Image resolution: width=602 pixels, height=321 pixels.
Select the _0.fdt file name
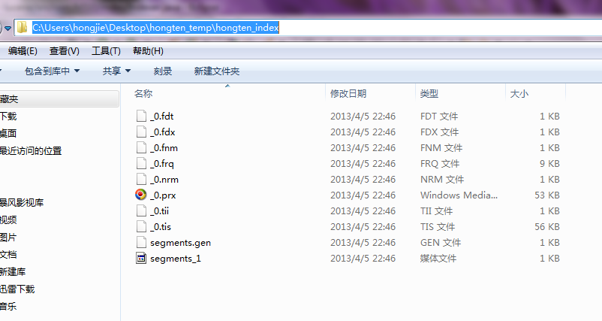click(x=162, y=116)
